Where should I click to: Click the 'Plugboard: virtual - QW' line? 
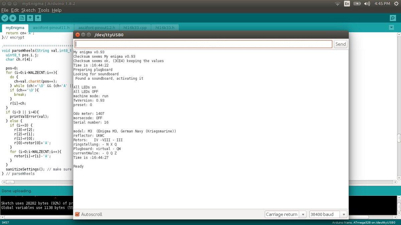click(97, 149)
